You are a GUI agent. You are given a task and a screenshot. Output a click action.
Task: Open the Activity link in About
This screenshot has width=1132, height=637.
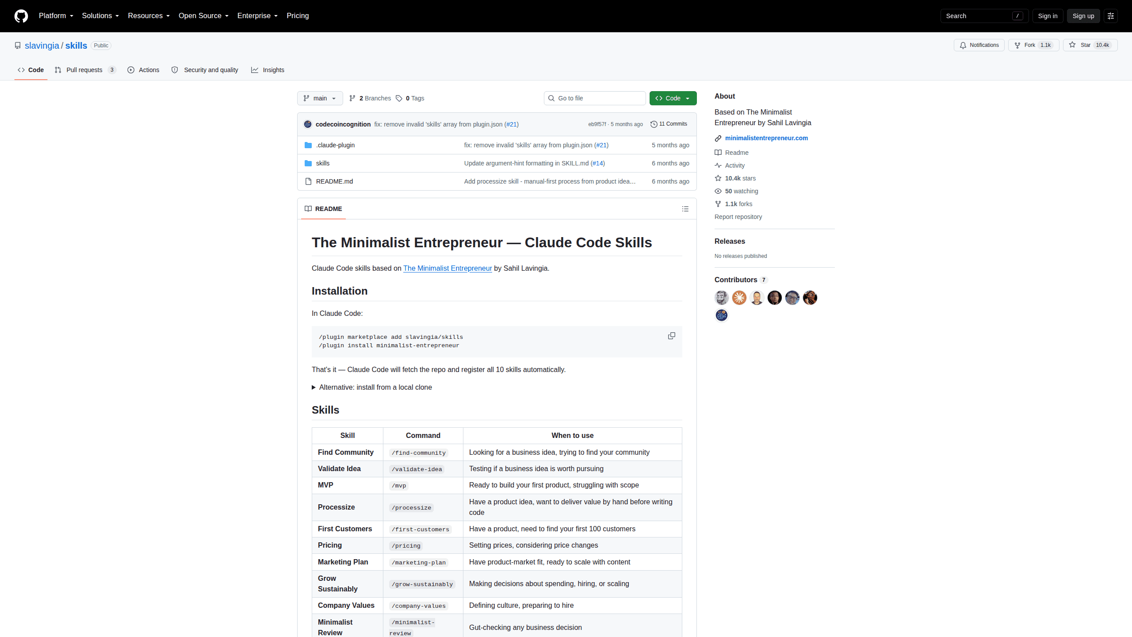click(730, 165)
